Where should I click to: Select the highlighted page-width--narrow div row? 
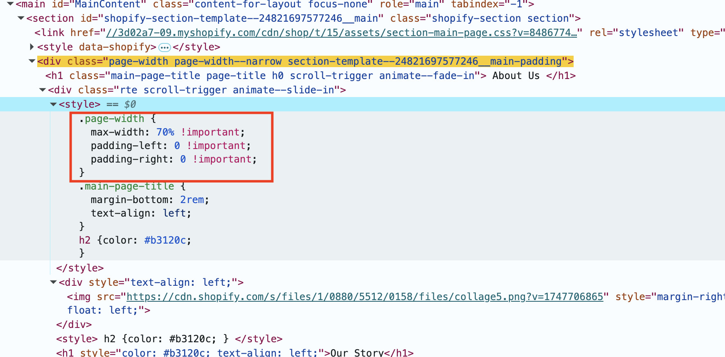pos(305,61)
